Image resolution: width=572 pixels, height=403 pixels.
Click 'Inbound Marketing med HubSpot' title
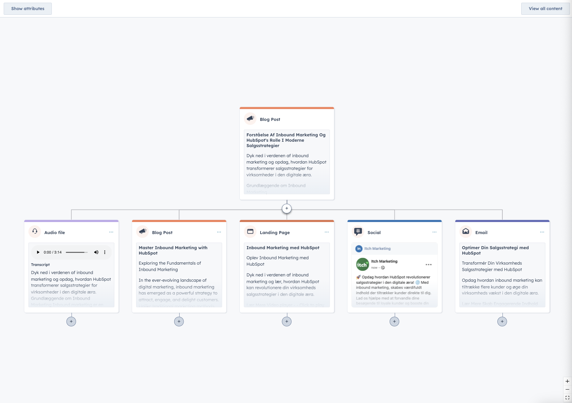pos(283,248)
